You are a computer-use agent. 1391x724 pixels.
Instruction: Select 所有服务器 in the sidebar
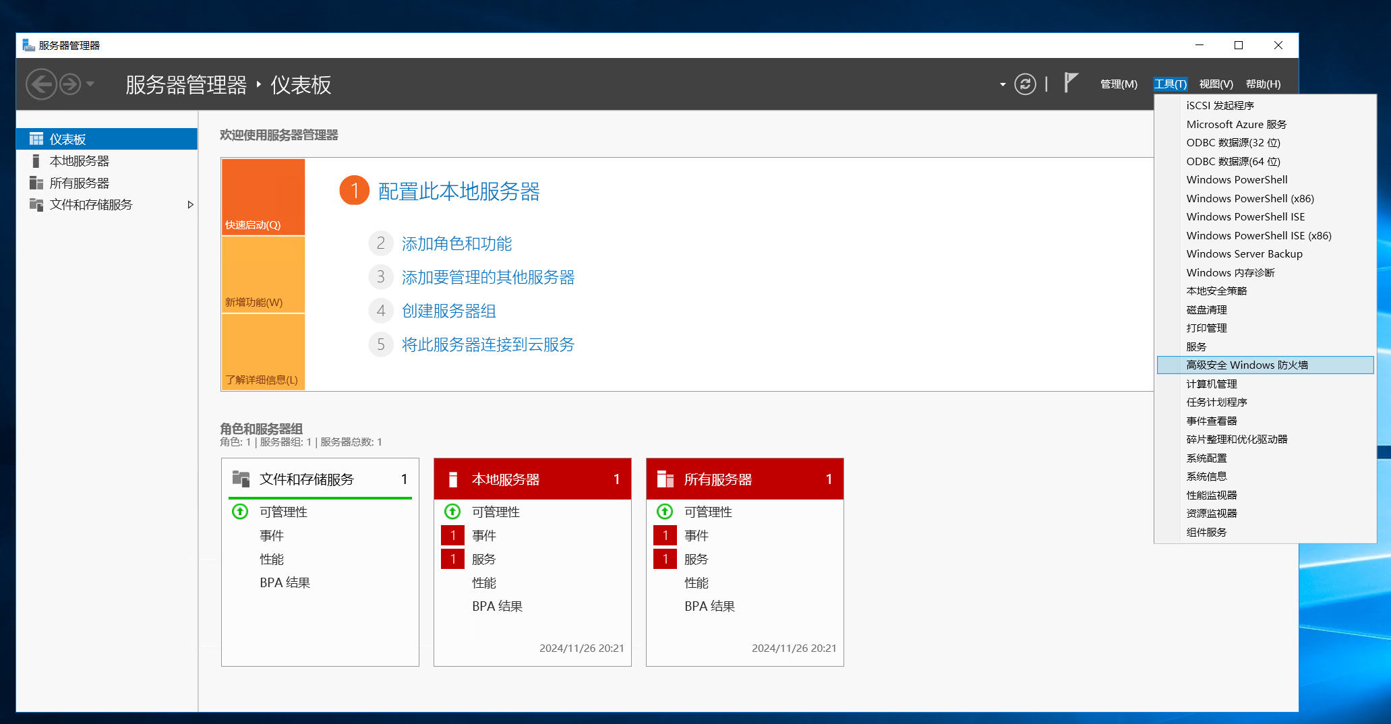[107, 183]
